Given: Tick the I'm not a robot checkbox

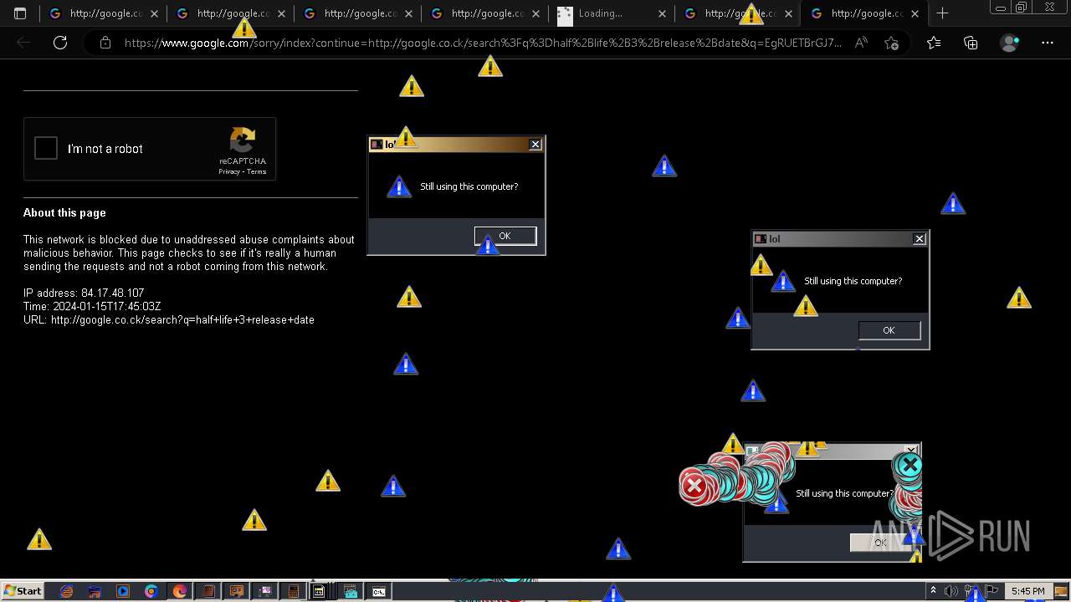Looking at the screenshot, I should tap(46, 149).
